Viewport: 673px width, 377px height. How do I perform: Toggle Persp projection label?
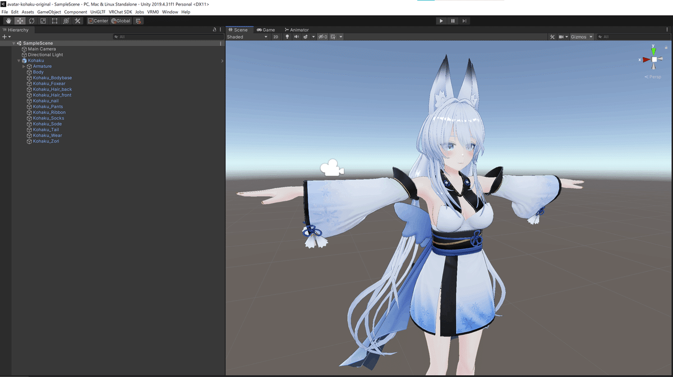653,77
